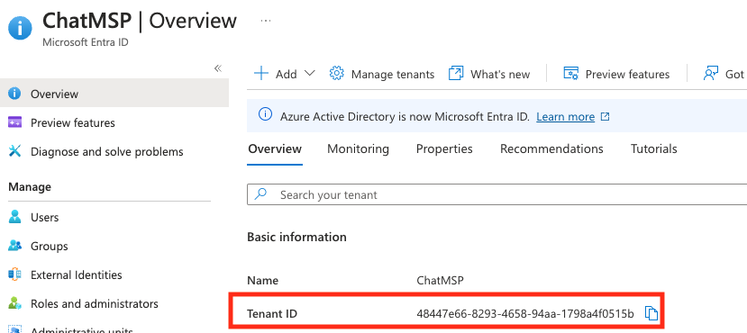Click the Groups people icon
The height and width of the screenshot is (333, 747).
coord(14,246)
